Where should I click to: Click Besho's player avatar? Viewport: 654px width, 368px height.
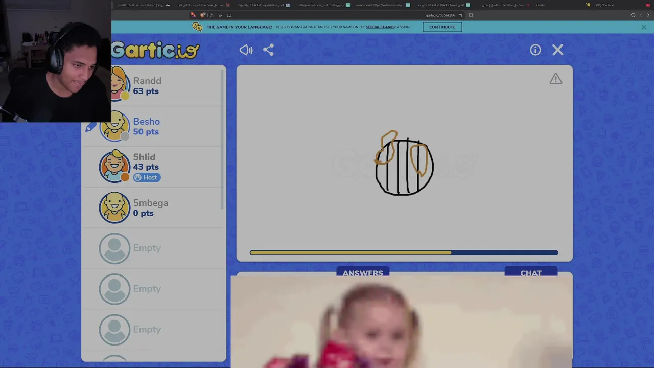click(114, 126)
